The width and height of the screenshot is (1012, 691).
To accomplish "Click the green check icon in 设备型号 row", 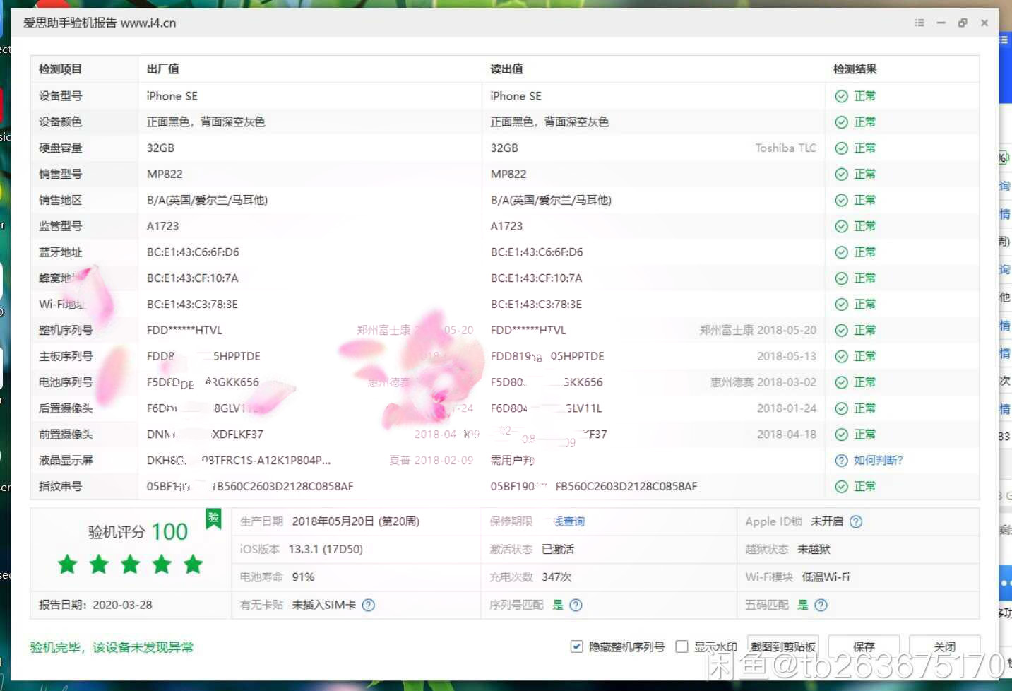I will point(841,96).
